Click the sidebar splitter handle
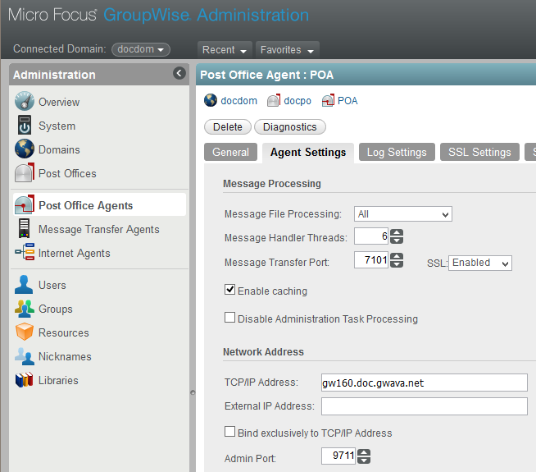This screenshot has width=536, height=472. point(193,392)
